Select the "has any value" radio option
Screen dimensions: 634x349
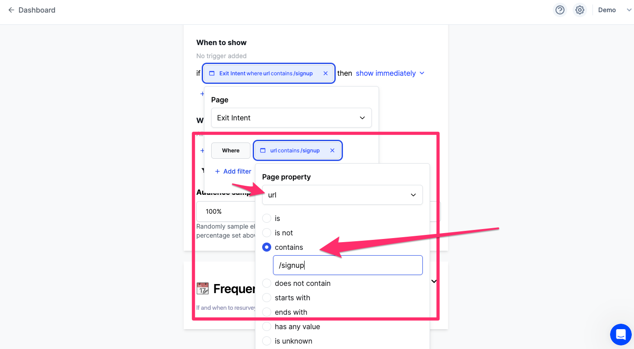[x=267, y=326]
